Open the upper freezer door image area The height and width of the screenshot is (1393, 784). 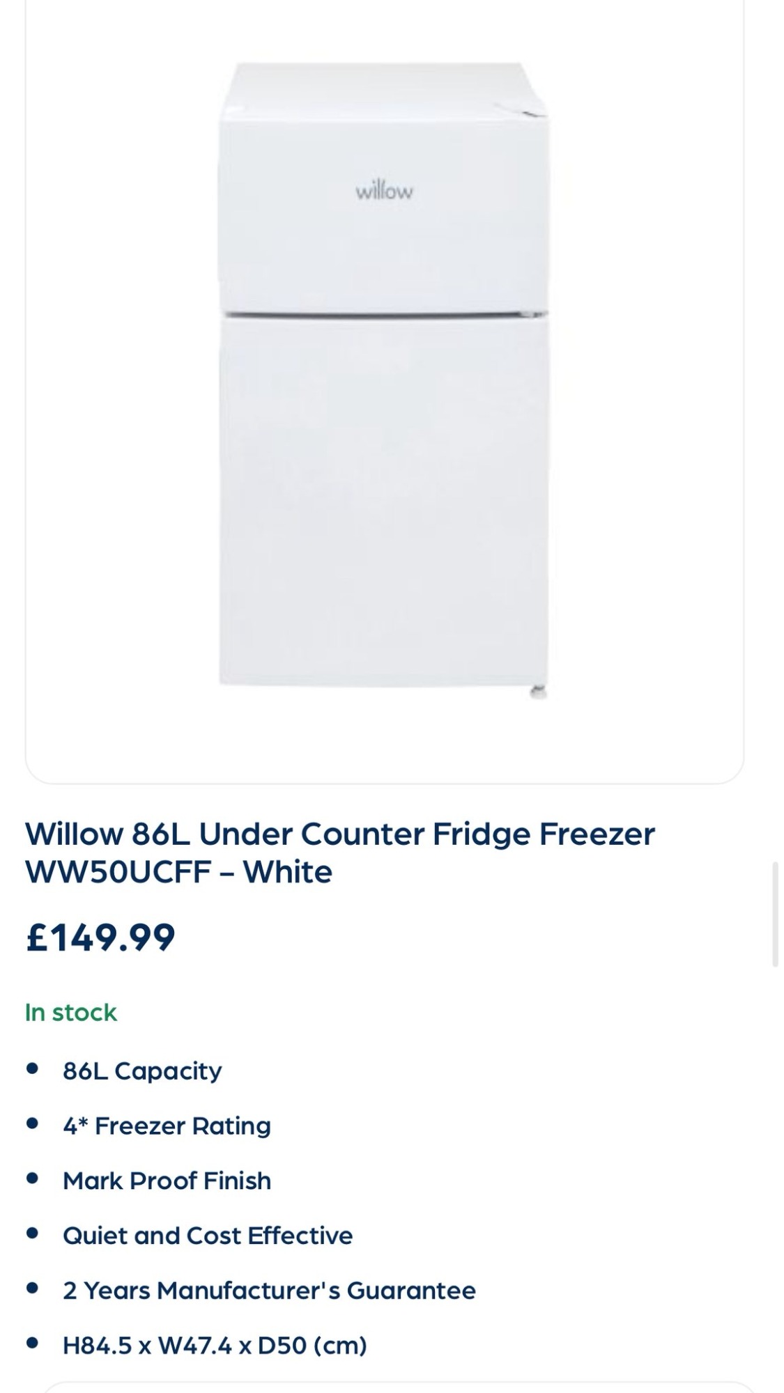pyautogui.click(x=383, y=188)
